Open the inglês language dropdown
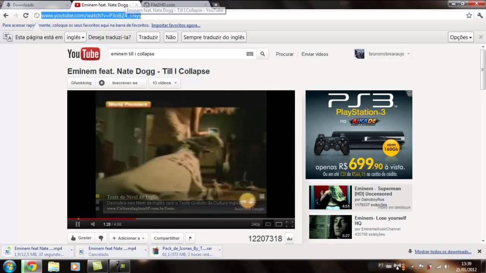 [75, 37]
